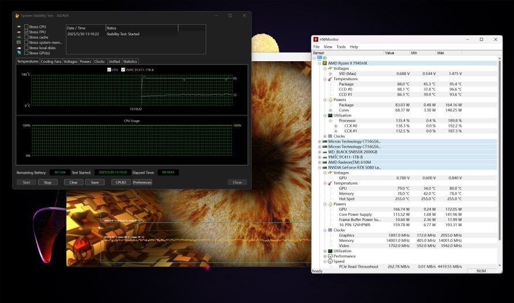The height and width of the screenshot is (303, 514).
Task: Click the thermometer icon under AMD Ryzen 9
Action: (x=330, y=79)
